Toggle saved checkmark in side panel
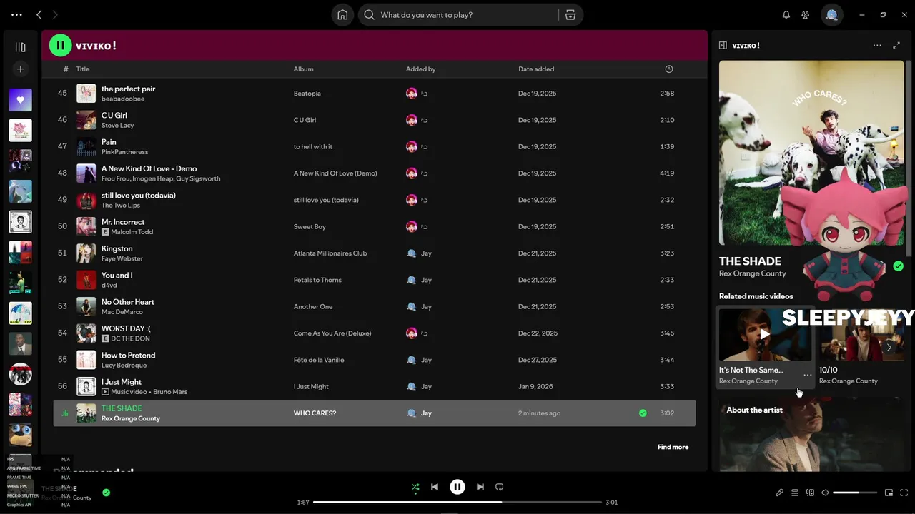This screenshot has height=514, width=915. (899, 266)
